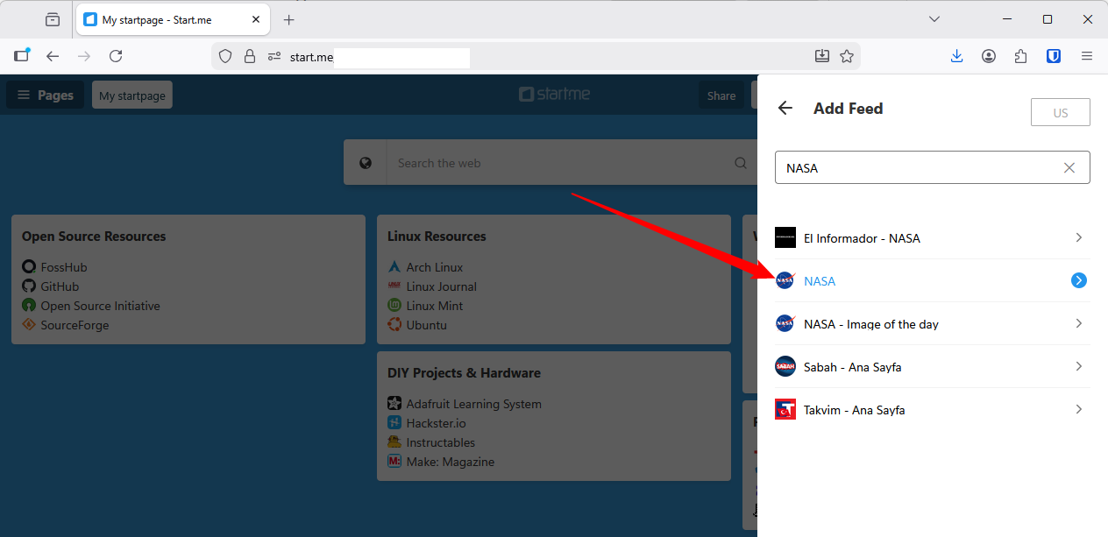Clear the NASA search text with X
Screen dimensions: 1108x537
coord(1069,167)
